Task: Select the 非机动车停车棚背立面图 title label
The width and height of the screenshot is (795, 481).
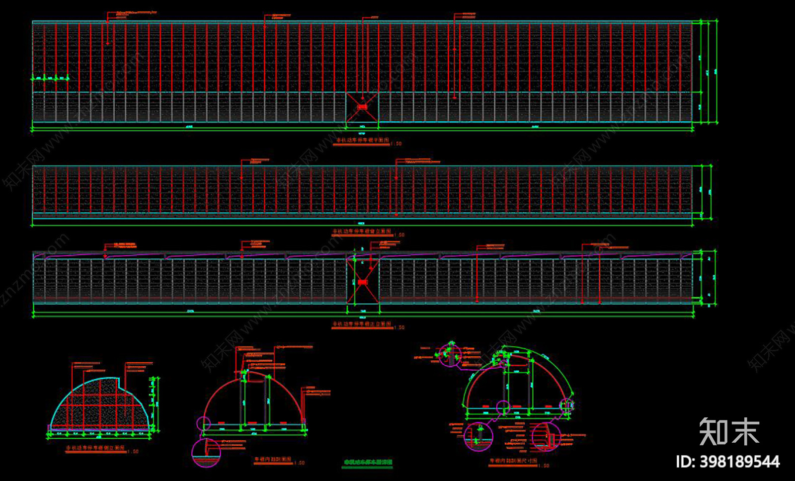Action: click(362, 232)
